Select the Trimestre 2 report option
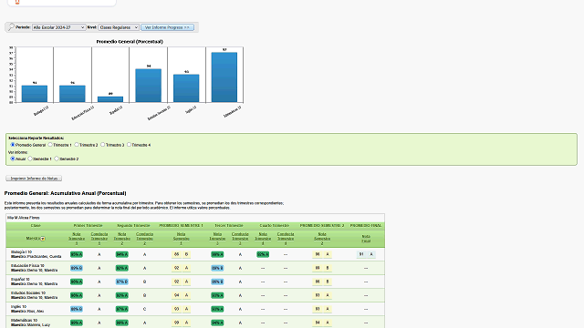 pyautogui.click(x=77, y=145)
